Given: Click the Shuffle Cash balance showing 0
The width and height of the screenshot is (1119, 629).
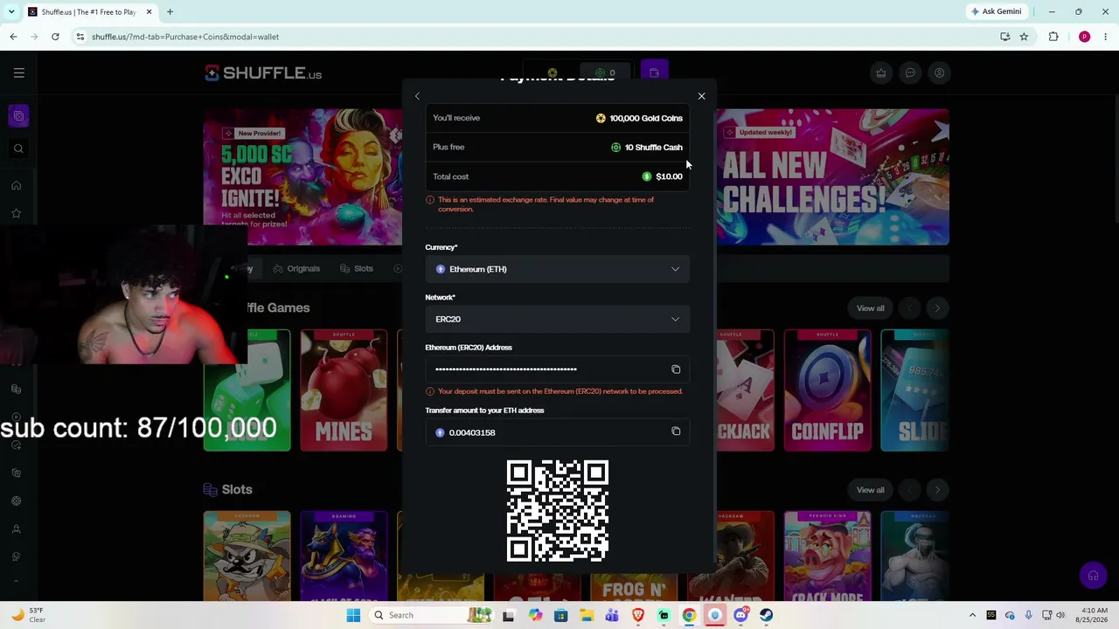Looking at the screenshot, I should coord(605,73).
